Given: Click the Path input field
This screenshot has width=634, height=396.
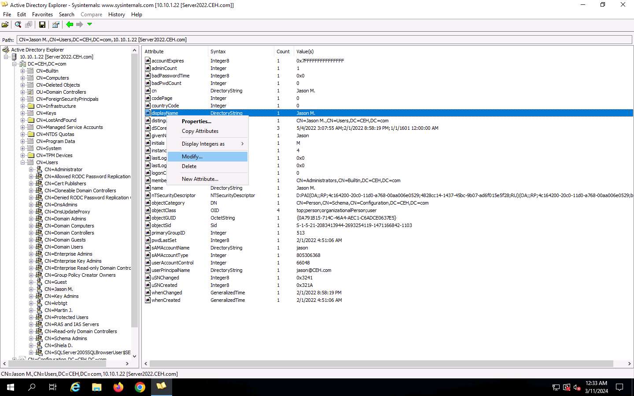Looking at the screenshot, I should 324,40.
